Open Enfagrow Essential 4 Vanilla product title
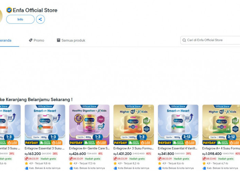The width and height of the screenshot is (240, 171). (x=178, y=148)
